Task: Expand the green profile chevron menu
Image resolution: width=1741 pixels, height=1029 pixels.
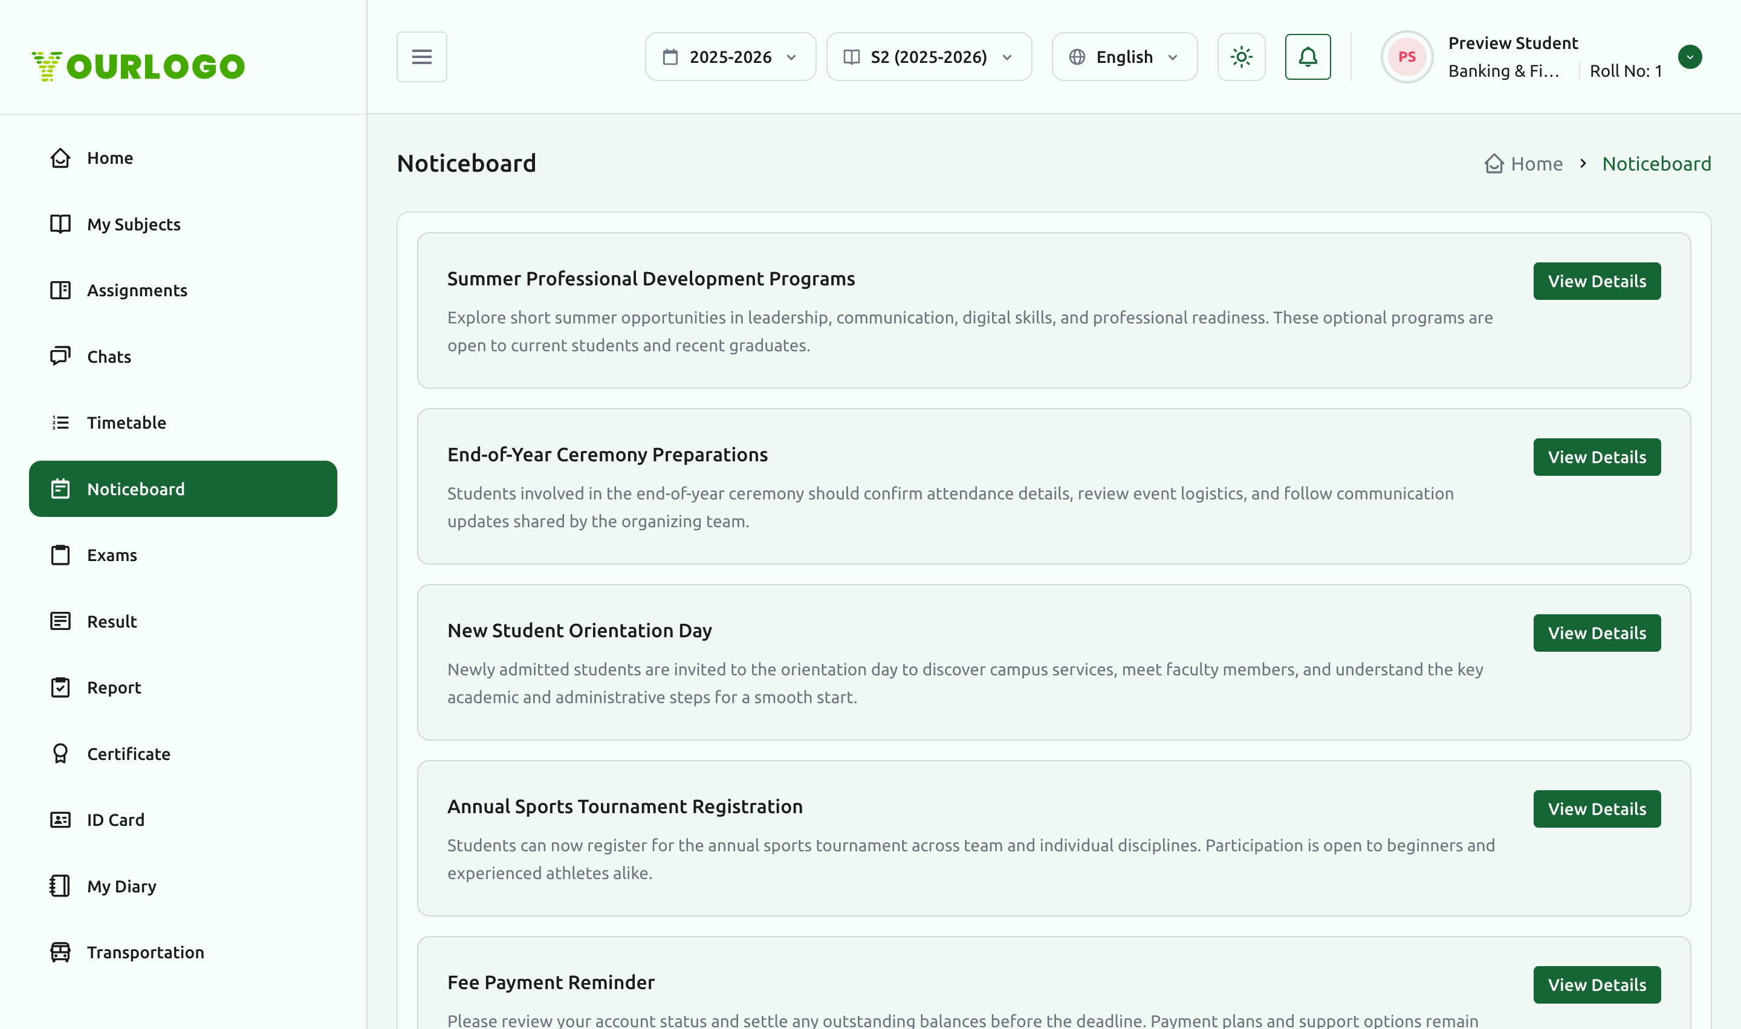Action: point(1690,57)
